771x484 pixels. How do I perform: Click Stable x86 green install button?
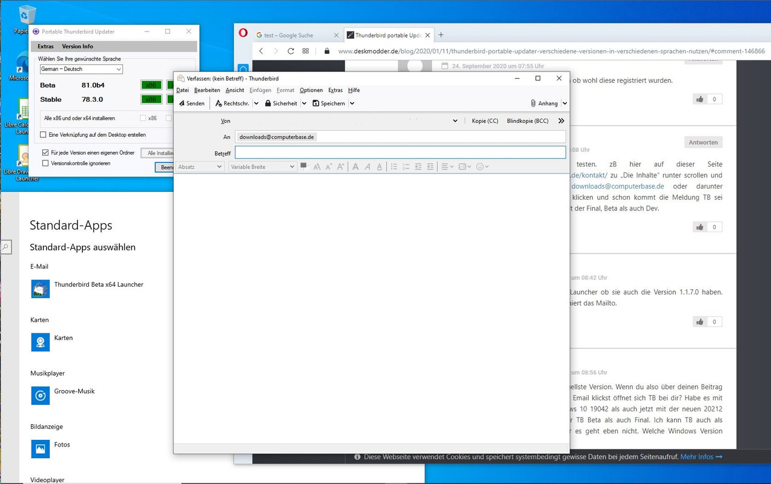tap(151, 99)
